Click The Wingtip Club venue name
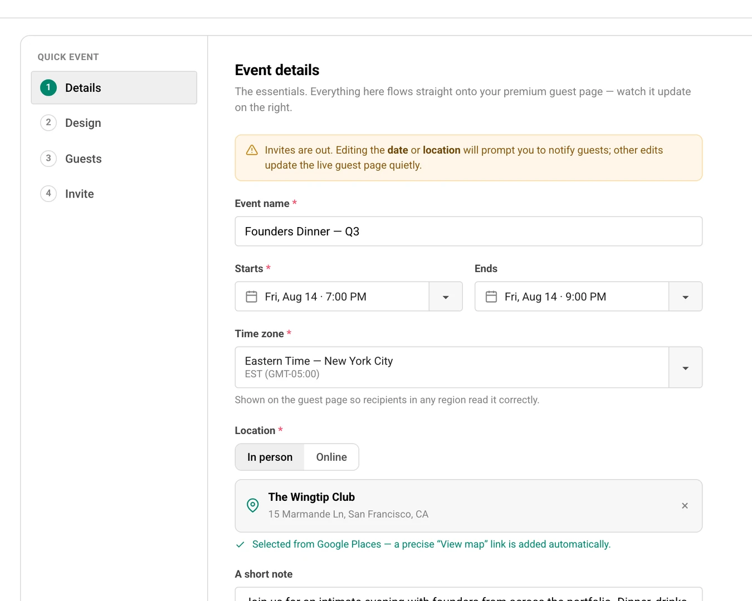The width and height of the screenshot is (752, 601). point(311,497)
